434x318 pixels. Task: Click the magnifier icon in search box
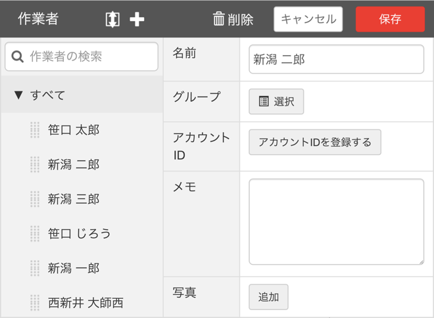[18, 57]
